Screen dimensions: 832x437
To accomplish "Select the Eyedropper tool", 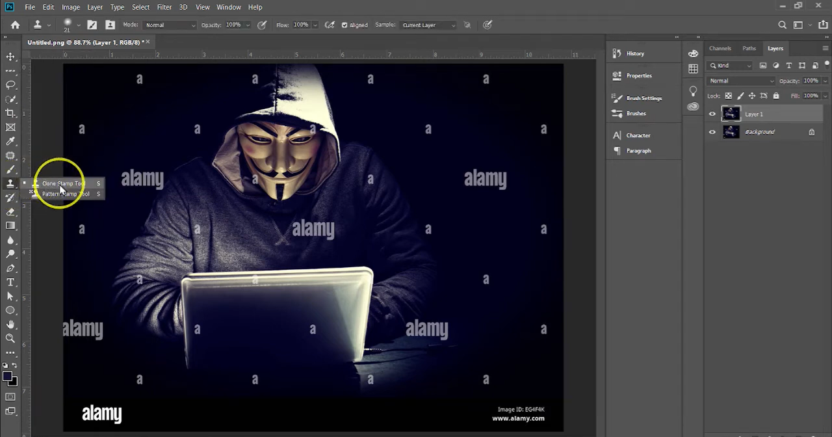I will click(x=10, y=141).
